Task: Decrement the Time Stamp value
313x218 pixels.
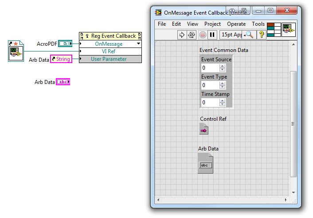Action: [x=222, y=104]
